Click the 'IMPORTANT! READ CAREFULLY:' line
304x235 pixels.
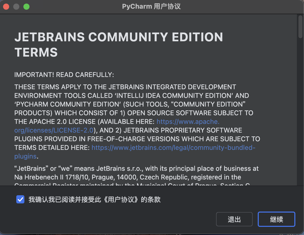coord(64,75)
